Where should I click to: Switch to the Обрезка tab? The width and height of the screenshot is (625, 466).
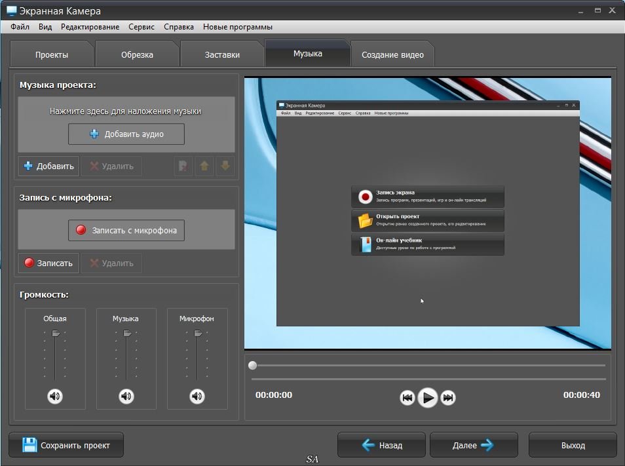pyautogui.click(x=137, y=55)
